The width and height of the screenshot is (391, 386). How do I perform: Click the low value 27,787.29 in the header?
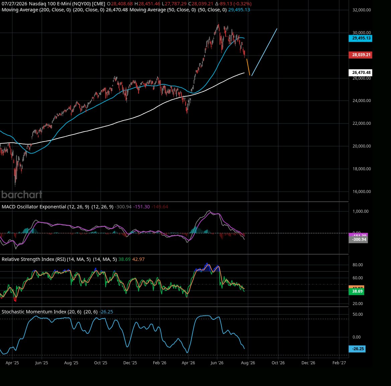(175, 4)
